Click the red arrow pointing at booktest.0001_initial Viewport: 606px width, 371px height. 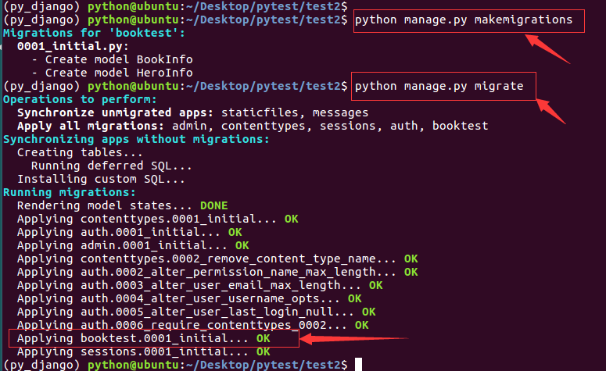(x=352, y=339)
